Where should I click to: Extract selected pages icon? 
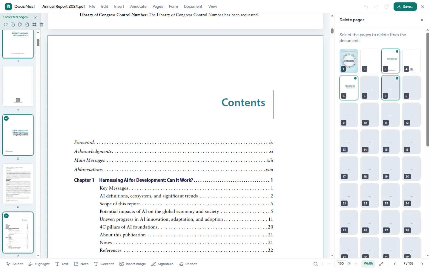tap(27, 25)
